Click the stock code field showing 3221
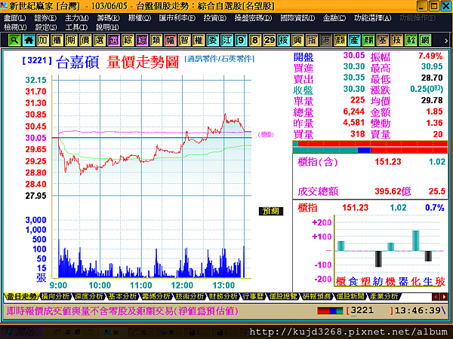Image resolution: width=453 pixels, height=339 pixels. click(369, 310)
